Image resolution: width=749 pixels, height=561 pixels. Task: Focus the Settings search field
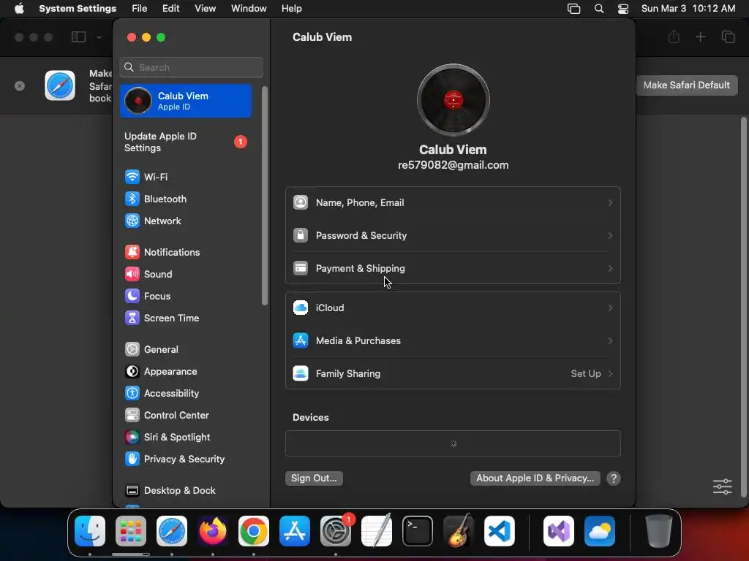pyautogui.click(x=191, y=67)
